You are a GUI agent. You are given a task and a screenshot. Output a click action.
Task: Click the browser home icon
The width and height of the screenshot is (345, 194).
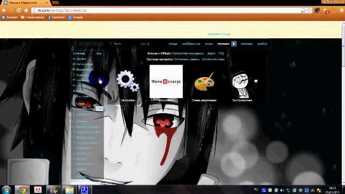(x=26, y=10)
